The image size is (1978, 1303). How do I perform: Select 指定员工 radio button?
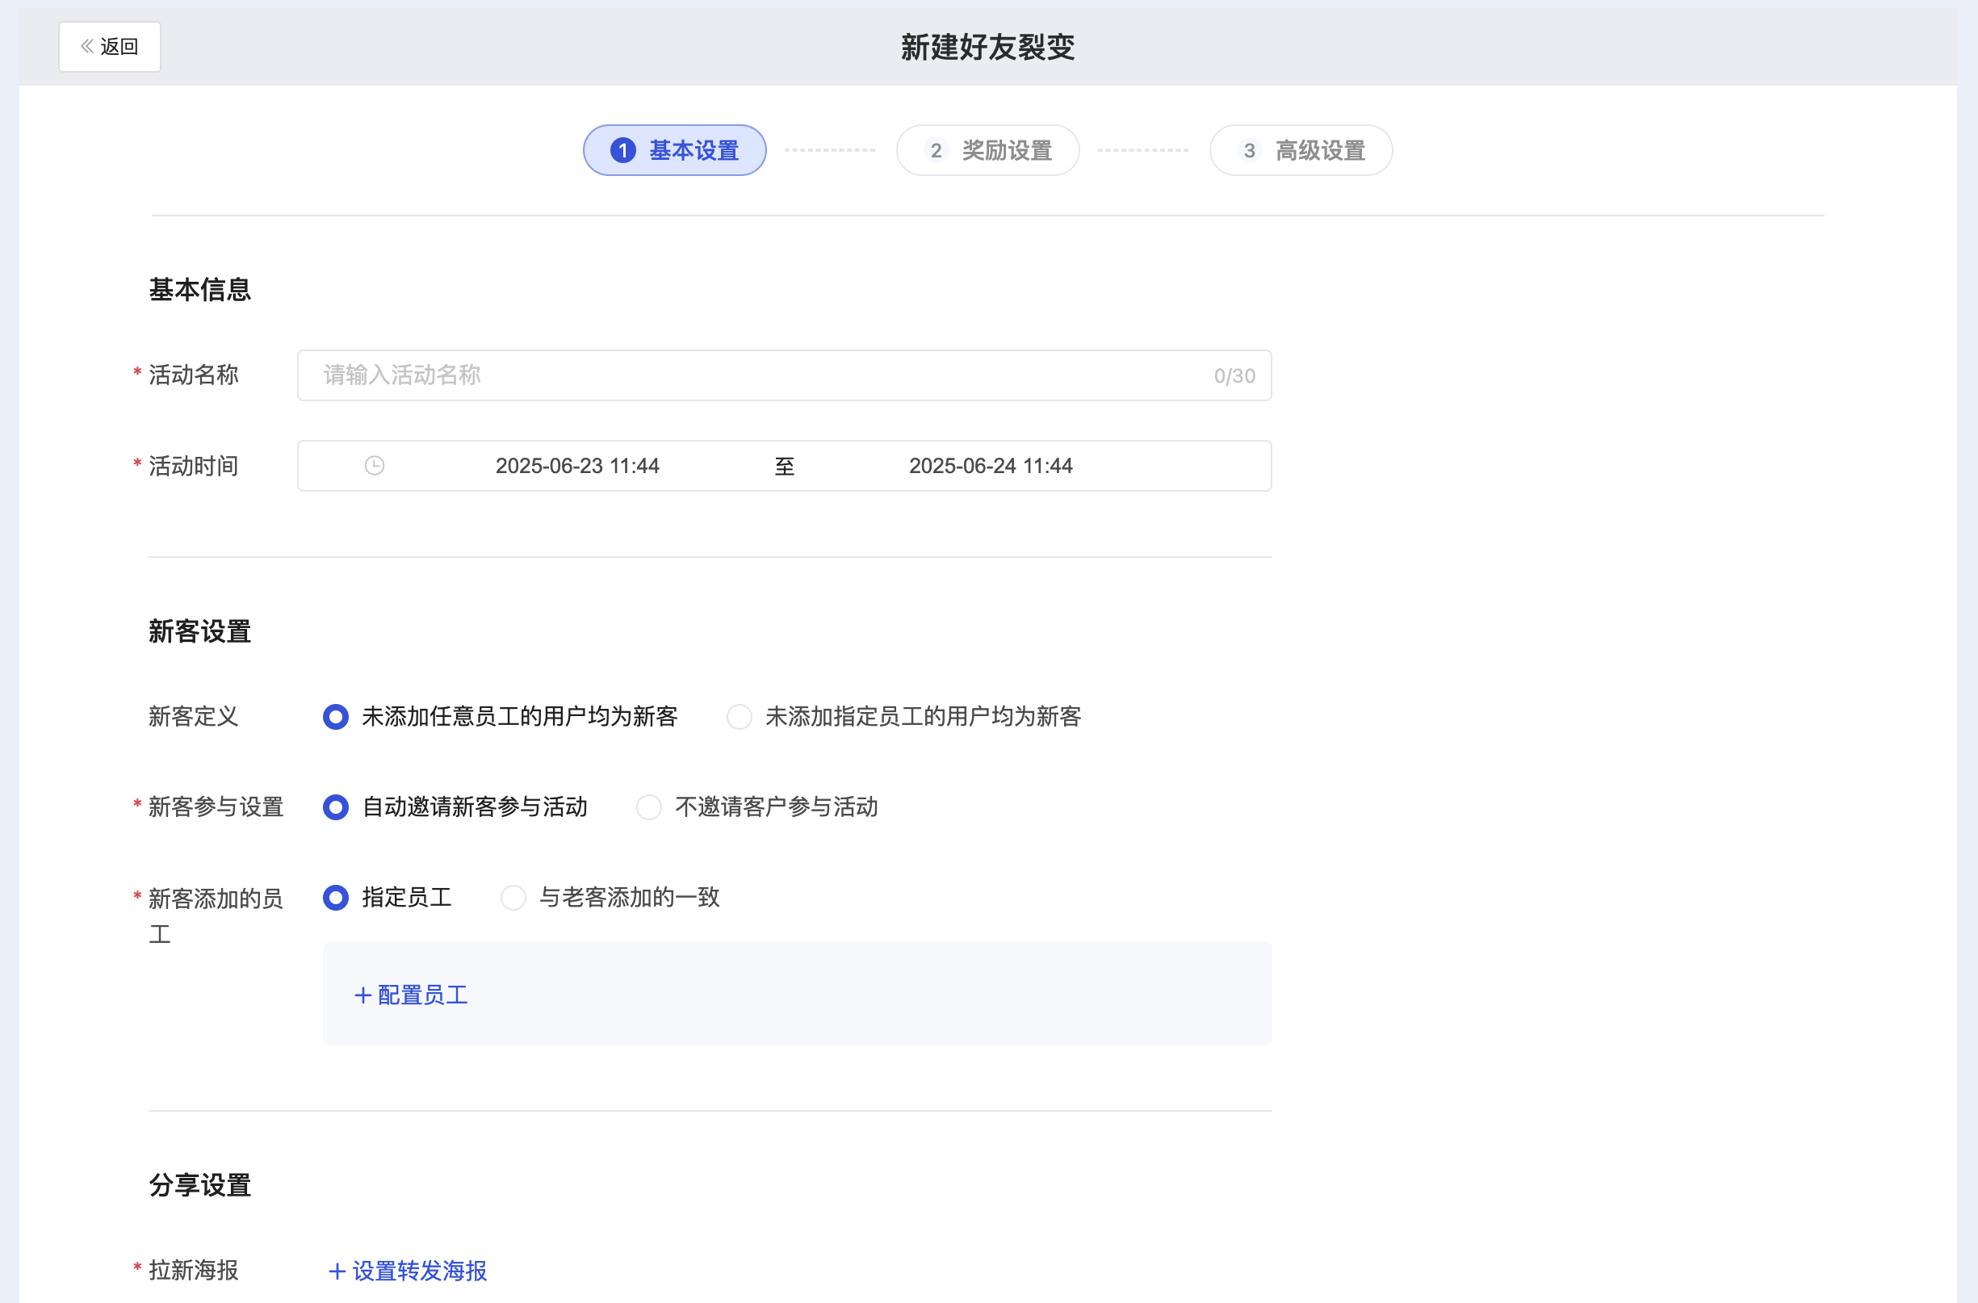pyautogui.click(x=388, y=898)
